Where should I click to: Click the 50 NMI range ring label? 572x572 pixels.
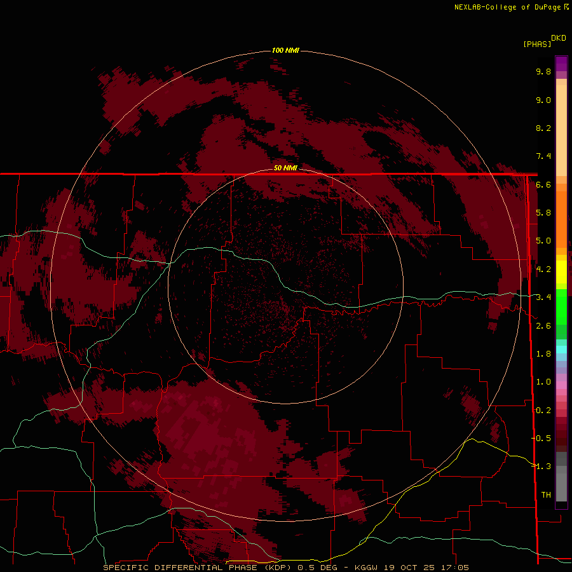point(285,168)
